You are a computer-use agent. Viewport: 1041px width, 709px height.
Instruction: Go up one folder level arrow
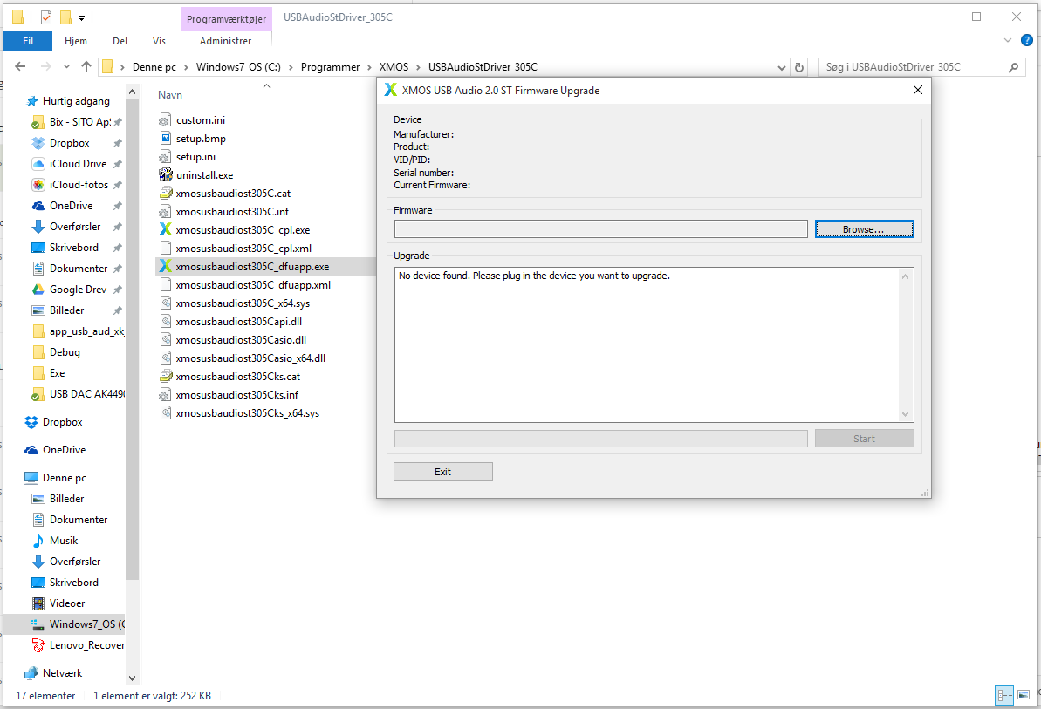click(86, 66)
